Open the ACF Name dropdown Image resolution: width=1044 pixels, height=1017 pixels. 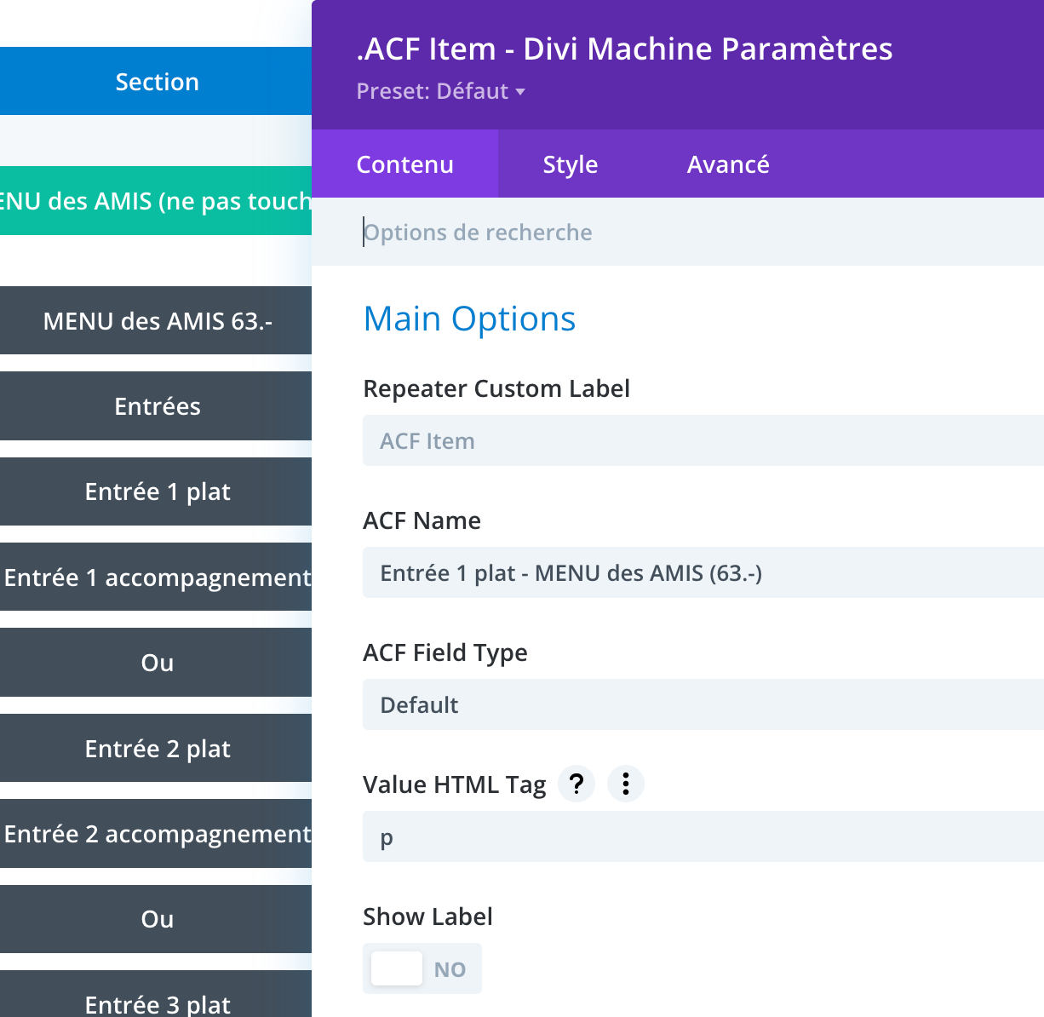pyautogui.click(x=703, y=572)
